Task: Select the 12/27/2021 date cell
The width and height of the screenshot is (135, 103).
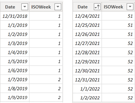Action: [x=87, y=43]
